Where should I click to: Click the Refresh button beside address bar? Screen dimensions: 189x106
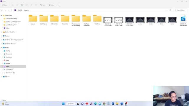[170, 10]
